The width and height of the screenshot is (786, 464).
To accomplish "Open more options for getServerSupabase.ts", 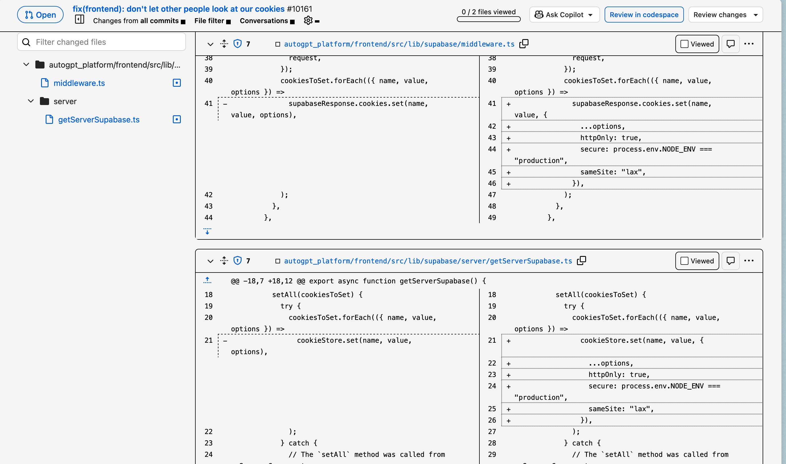I will pos(749,261).
